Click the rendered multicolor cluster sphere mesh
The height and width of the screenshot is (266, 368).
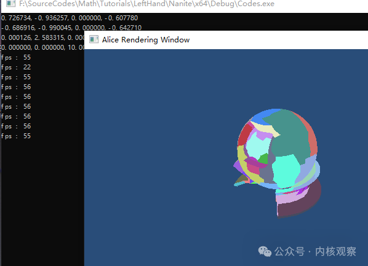pyautogui.click(x=278, y=163)
